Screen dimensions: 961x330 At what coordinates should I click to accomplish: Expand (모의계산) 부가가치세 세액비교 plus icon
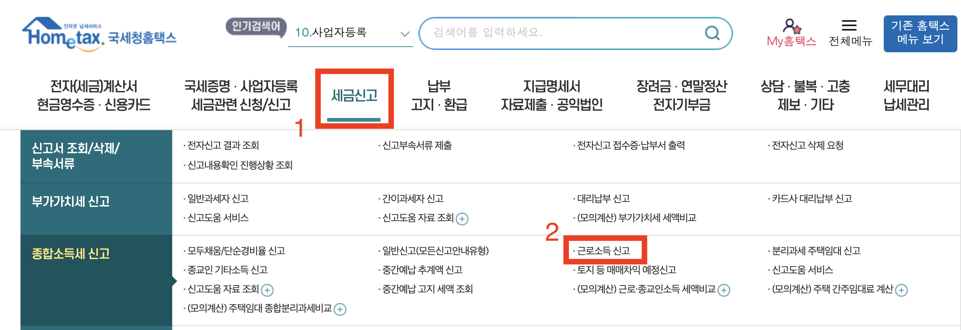point(462,219)
